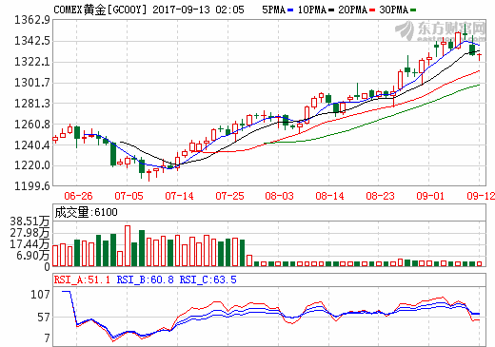Click the date label 08-23
Viewport: 495px width, 347px height.
click(380, 196)
